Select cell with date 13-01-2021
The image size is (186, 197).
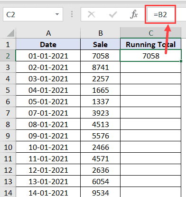tap(48, 181)
